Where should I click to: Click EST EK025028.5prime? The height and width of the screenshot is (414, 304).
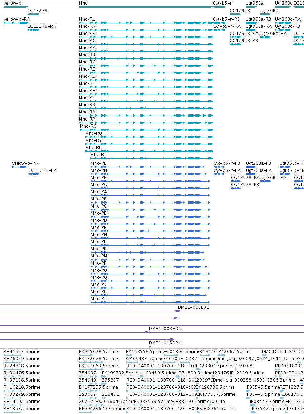coord(99,352)
